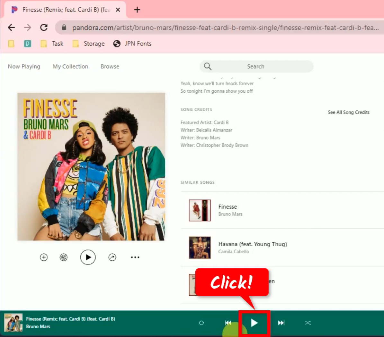
Task: Share the Finesse single
Action: [112, 257]
